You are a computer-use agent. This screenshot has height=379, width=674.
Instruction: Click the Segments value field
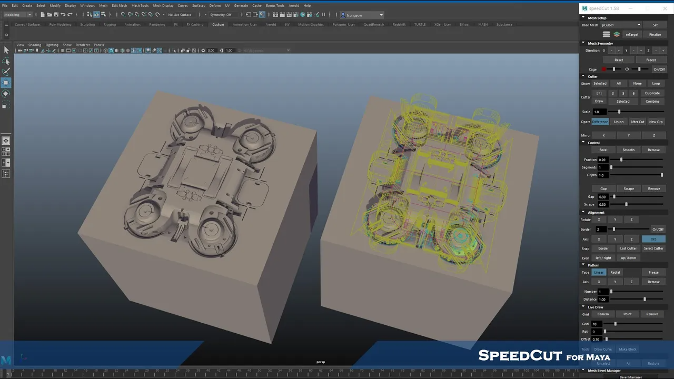[603, 167]
